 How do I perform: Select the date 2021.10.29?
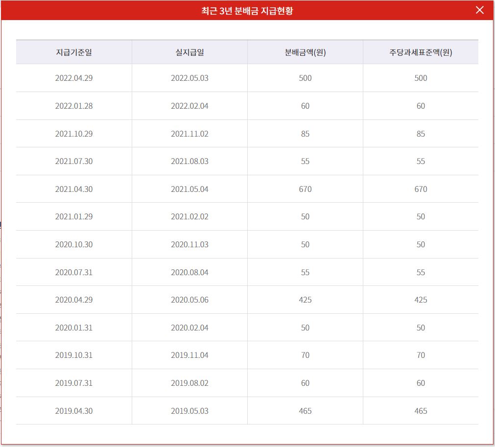pyautogui.click(x=74, y=134)
